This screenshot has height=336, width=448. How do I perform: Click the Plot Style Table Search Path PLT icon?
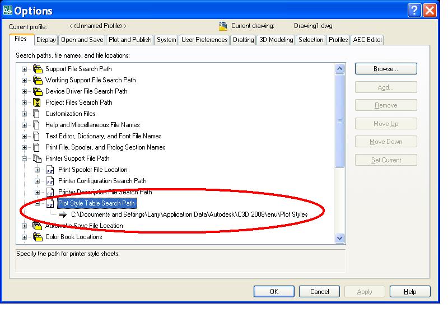50,203
